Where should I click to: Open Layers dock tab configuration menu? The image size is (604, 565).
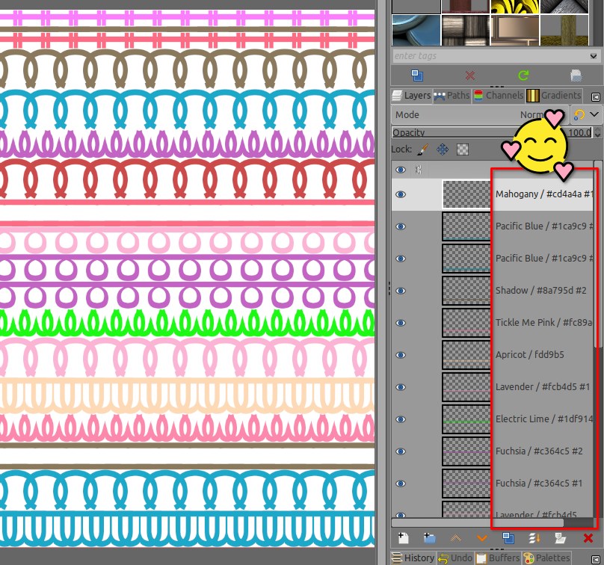(596, 97)
